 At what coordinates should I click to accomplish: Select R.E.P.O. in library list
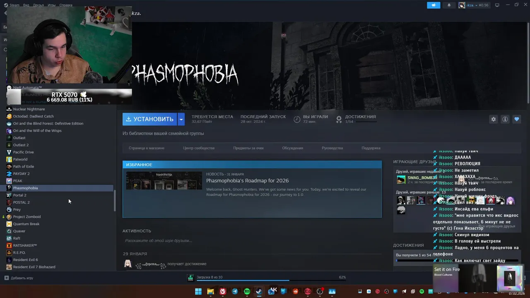[x=19, y=252]
